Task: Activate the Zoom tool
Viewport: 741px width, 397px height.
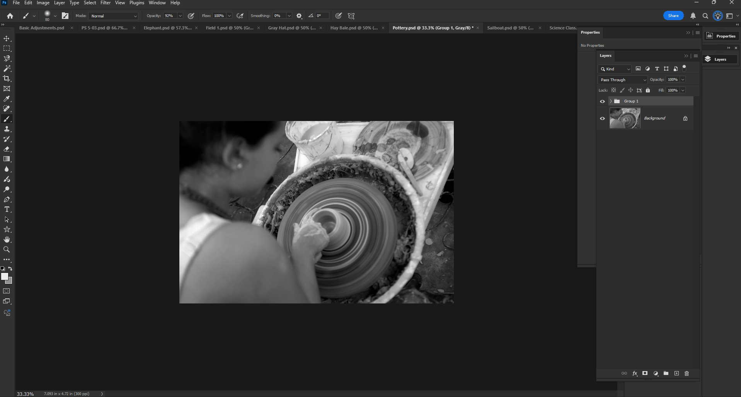Action: click(7, 249)
